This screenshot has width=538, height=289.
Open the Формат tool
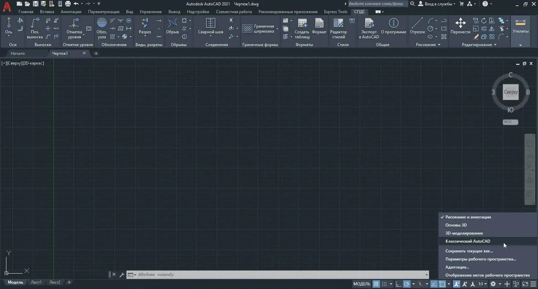[319, 26]
